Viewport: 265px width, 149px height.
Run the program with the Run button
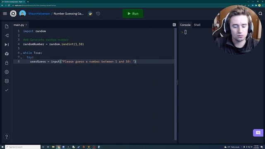(133, 14)
